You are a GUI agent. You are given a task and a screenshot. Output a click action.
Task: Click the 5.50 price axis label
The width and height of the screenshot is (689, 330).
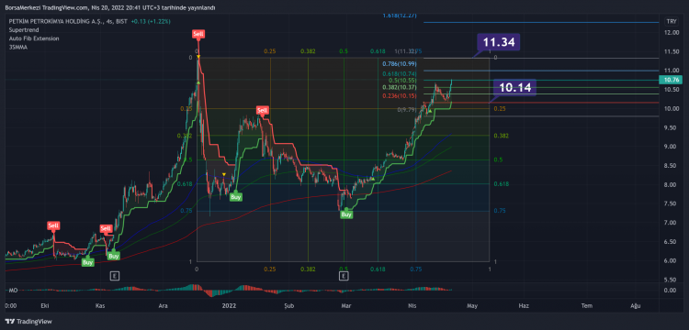click(671, 280)
